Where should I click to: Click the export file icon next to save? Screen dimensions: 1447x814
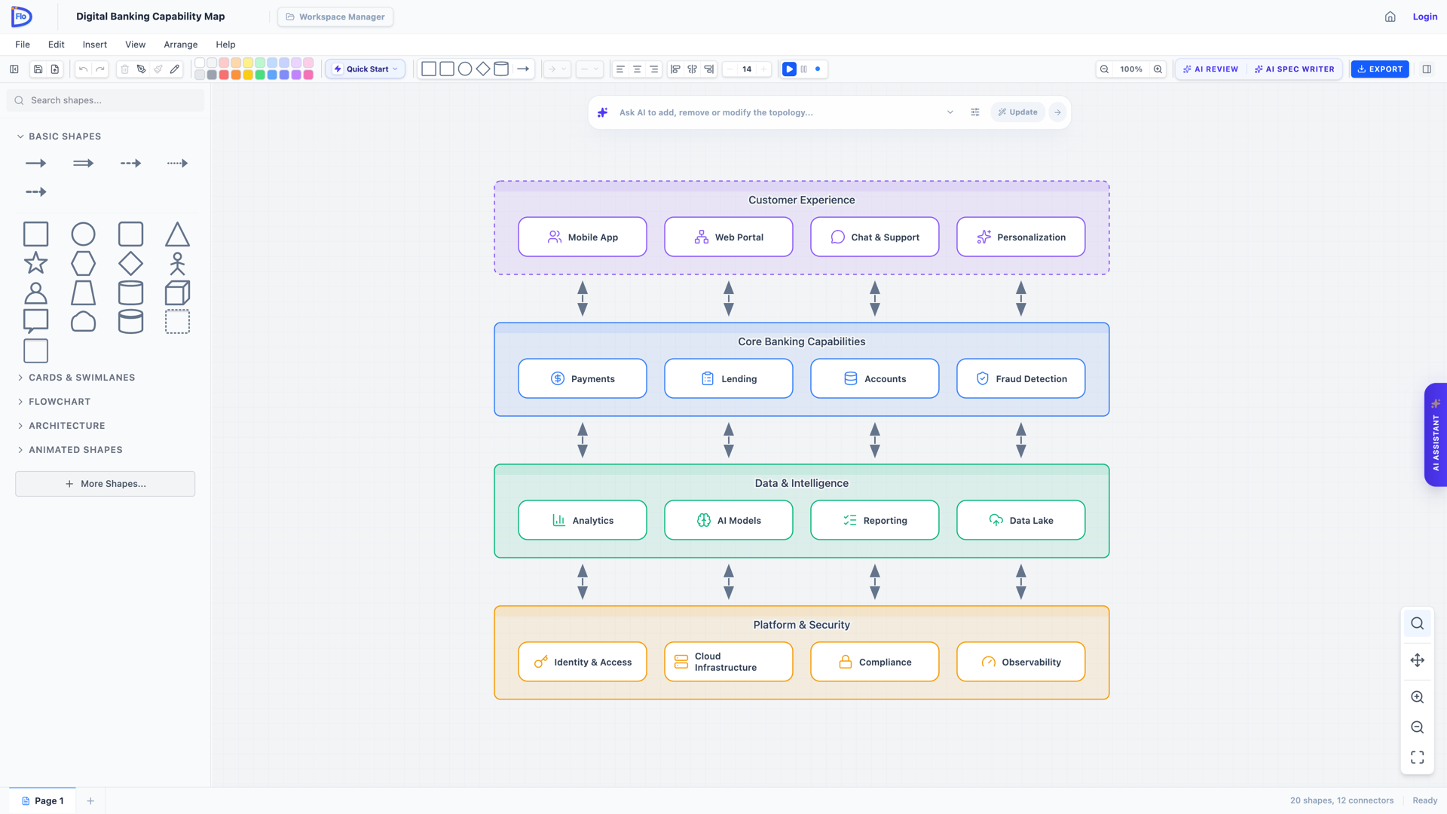tap(55, 69)
